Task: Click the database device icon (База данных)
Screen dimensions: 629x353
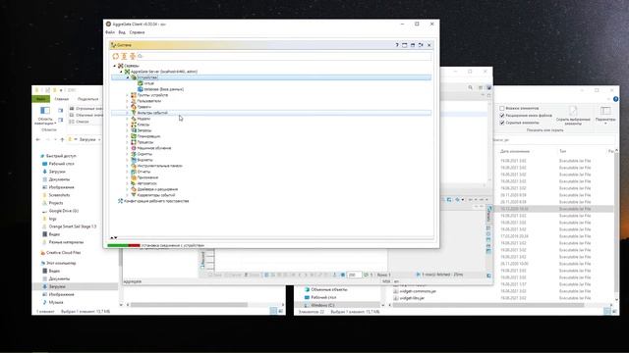Action: point(140,89)
